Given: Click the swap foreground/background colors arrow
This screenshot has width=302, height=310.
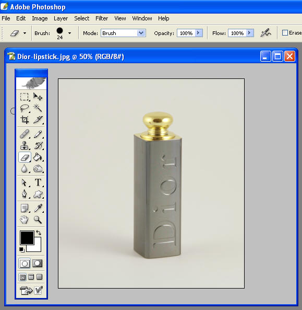Looking at the screenshot, I should [39, 233].
